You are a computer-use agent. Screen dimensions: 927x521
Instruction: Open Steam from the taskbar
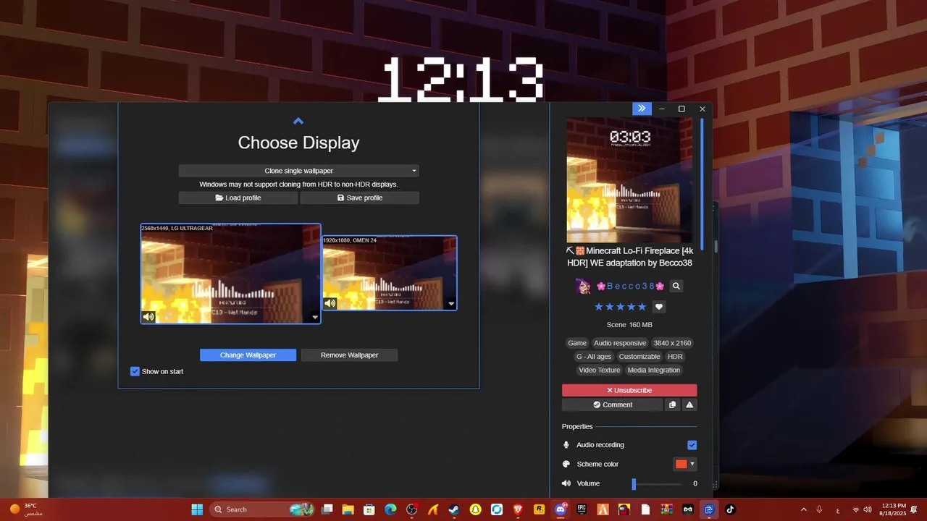(x=453, y=509)
